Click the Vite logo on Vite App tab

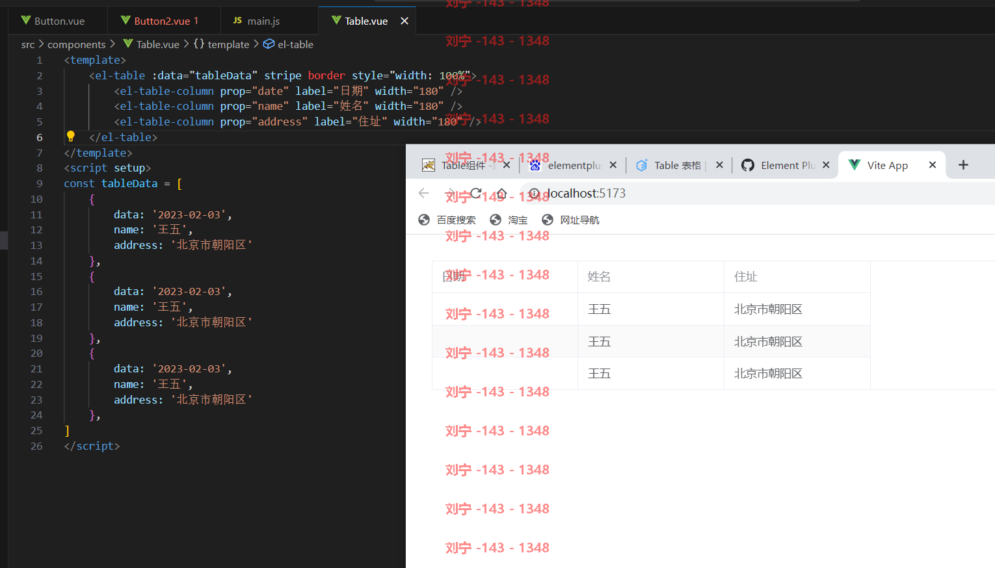[x=855, y=164]
